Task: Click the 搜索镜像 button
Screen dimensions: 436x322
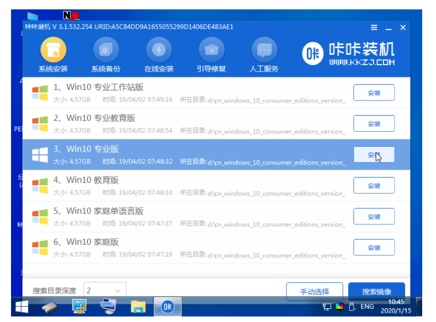Action: (x=376, y=292)
